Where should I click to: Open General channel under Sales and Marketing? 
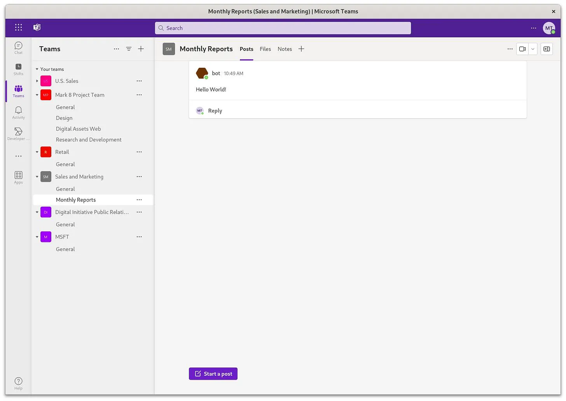(x=65, y=189)
